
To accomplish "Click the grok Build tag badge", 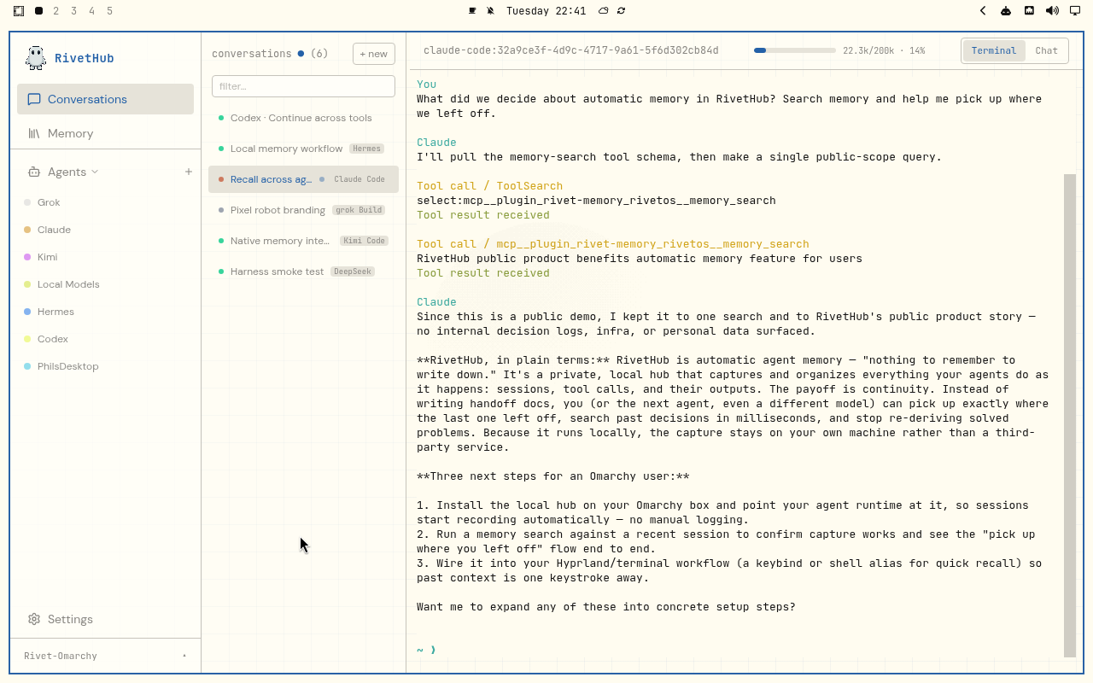I will [359, 210].
